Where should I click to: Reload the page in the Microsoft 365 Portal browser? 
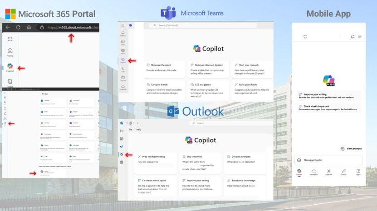[x=18, y=27]
